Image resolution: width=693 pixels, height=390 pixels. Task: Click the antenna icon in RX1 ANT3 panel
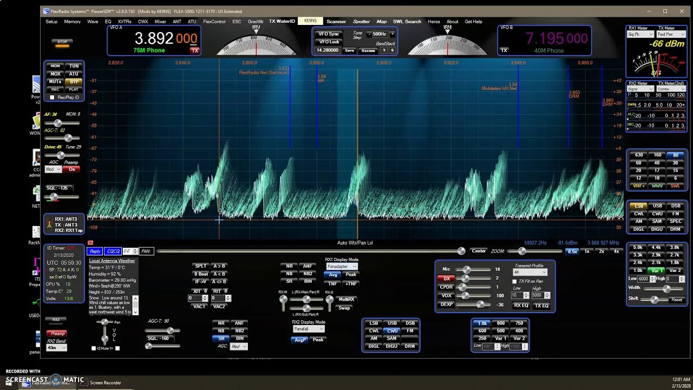tap(49, 224)
